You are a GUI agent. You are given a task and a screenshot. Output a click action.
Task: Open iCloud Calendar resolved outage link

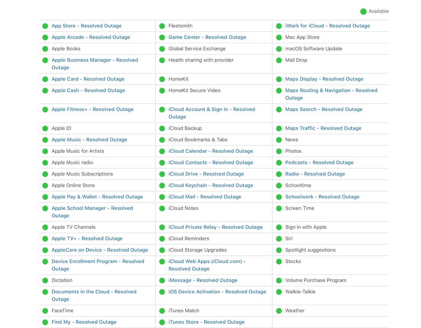[210, 151]
